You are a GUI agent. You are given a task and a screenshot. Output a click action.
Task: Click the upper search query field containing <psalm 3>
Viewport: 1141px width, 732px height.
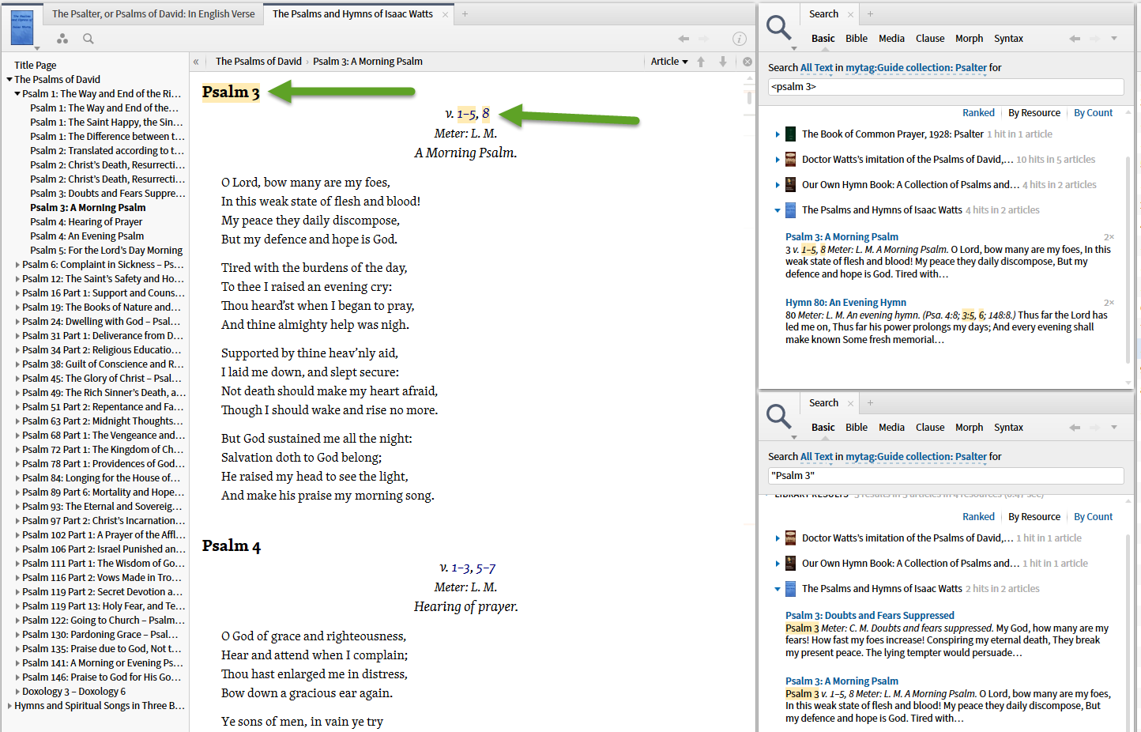coord(946,87)
